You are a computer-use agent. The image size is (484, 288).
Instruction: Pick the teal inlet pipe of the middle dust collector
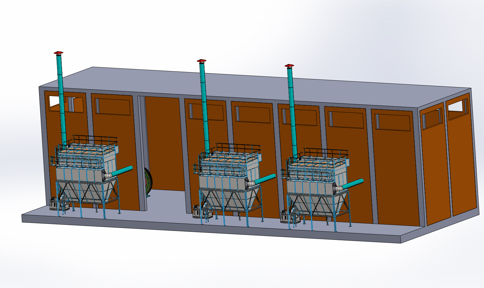[264, 179]
